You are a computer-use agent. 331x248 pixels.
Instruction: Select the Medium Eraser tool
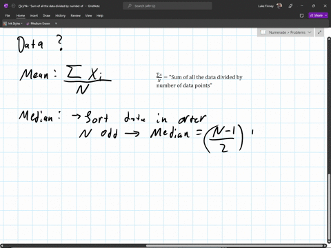pyautogui.click(x=38, y=23)
